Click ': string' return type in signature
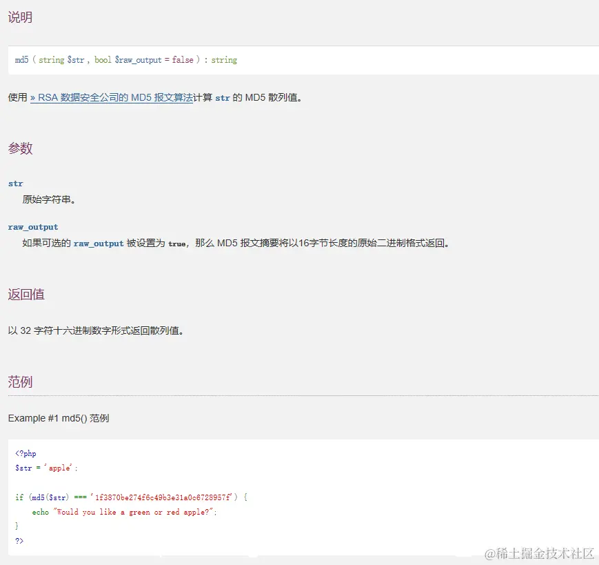The width and height of the screenshot is (599, 565). pyautogui.click(x=221, y=59)
